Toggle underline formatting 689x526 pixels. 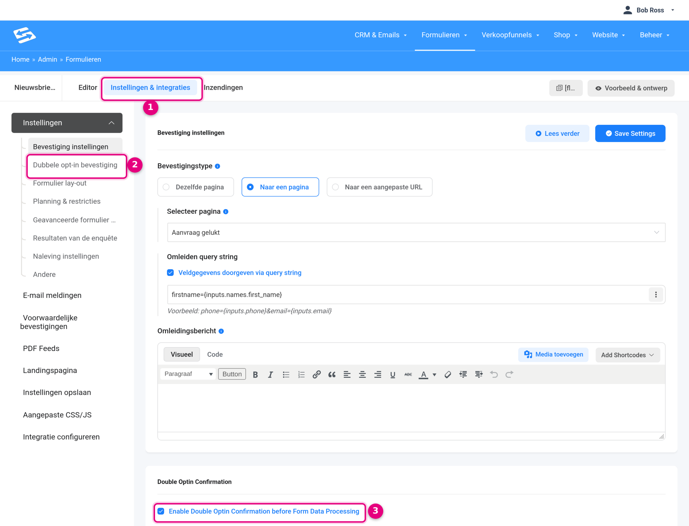(x=393, y=374)
